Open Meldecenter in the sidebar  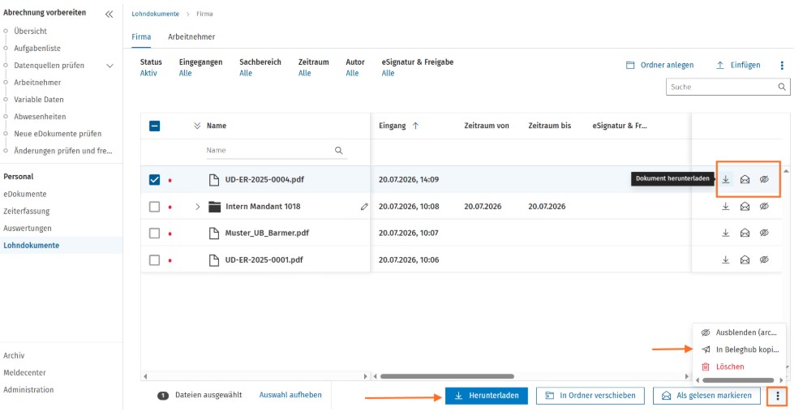[x=24, y=373]
